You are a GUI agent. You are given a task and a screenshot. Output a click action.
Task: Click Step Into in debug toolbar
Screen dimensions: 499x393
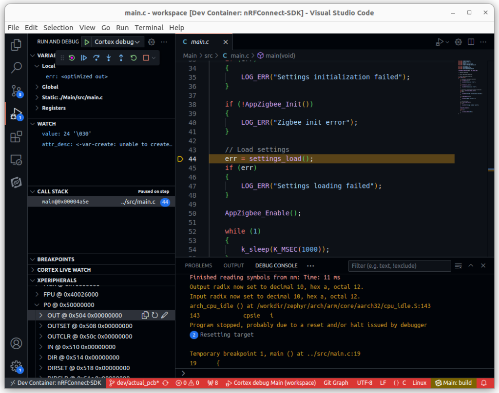click(x=109, y=58)
